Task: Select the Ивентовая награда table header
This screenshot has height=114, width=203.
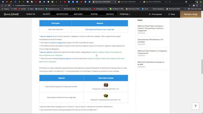Action: click(x=106, y=78)
